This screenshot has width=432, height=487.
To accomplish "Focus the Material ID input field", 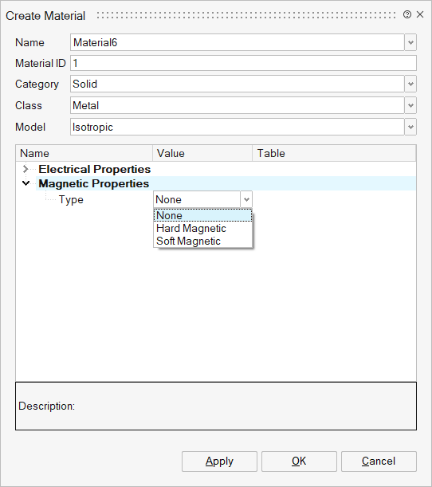I will tap(243, 63).
